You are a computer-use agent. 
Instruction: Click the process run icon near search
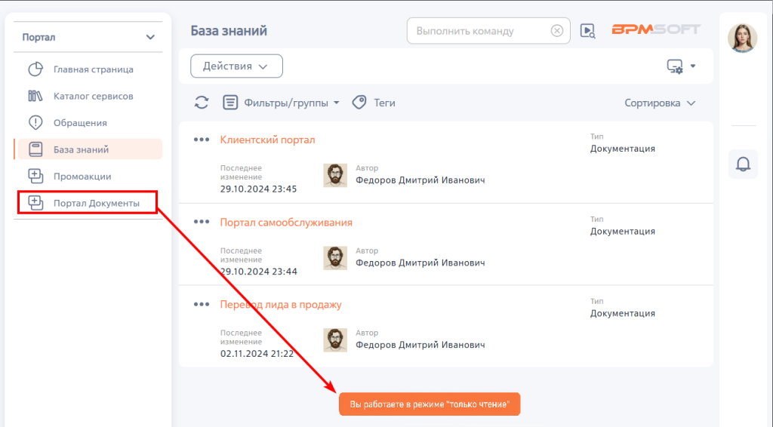[x=587, y=31]
